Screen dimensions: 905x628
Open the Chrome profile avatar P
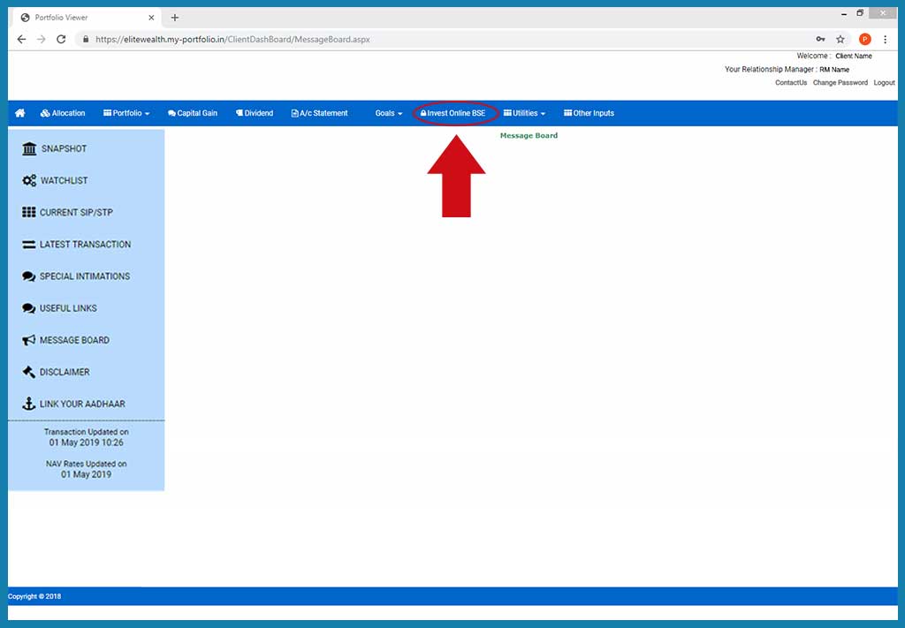tap(864, 39)
